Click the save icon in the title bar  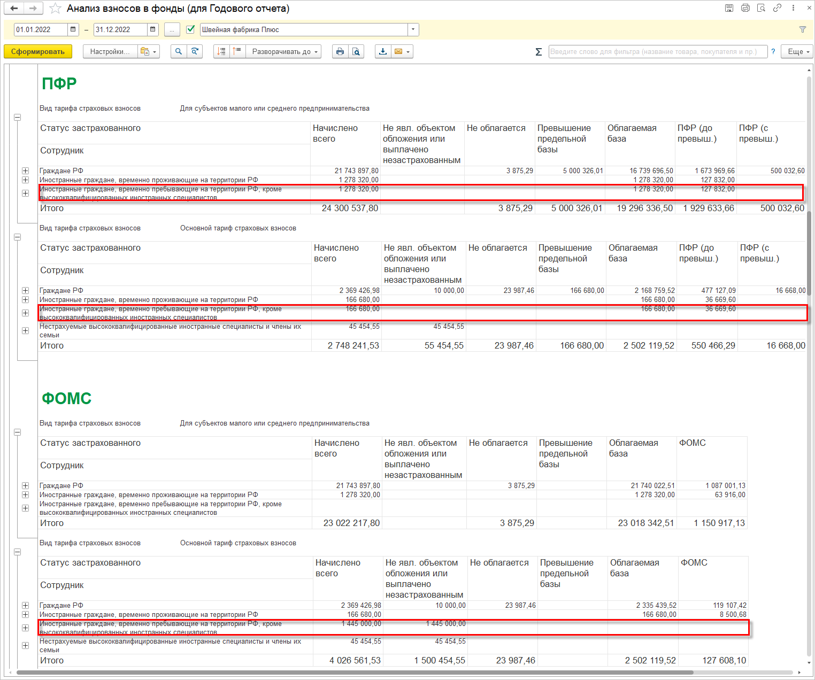(729, 8)
